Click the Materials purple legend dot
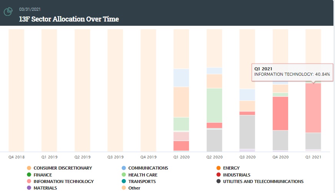335x193 pixels. pos(29,188)
